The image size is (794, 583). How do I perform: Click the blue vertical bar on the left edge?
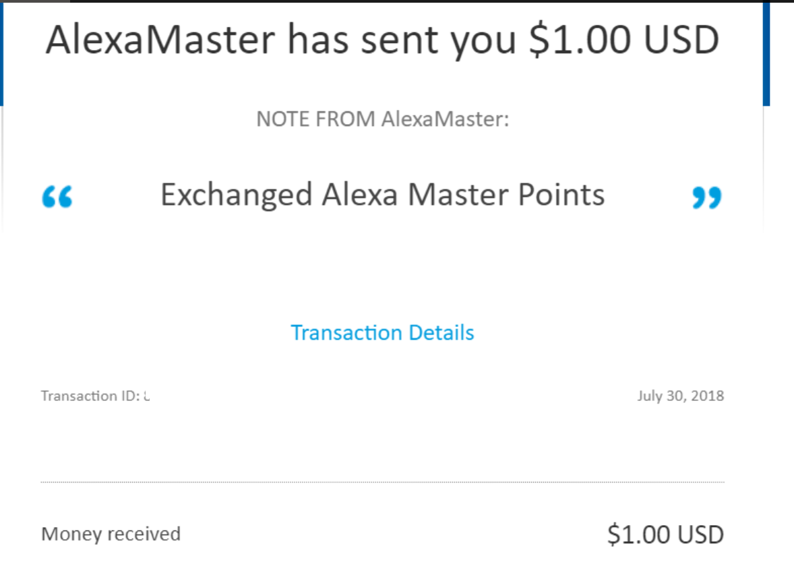click(2, 54)
